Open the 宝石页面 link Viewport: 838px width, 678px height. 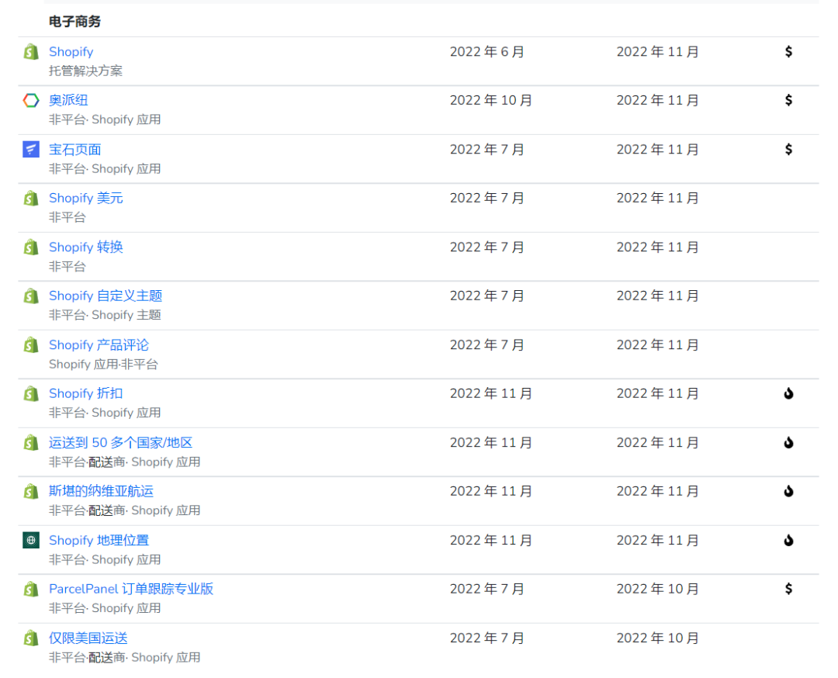[x=74, y=150]
